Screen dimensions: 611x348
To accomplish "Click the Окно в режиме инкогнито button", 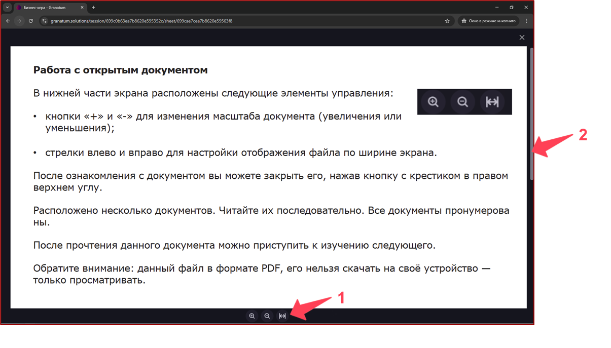I will [x=489, y=21].
